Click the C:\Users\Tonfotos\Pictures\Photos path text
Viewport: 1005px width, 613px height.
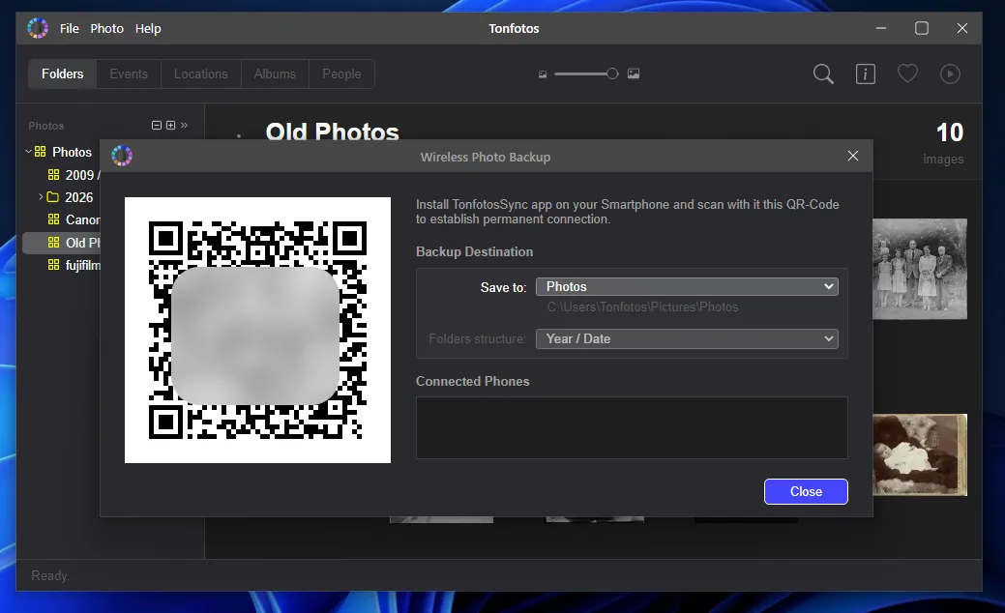coord(642,306)
